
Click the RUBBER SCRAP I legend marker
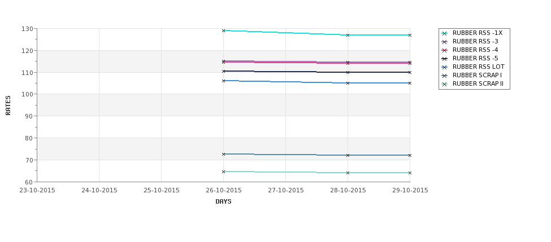click(x=445, y=76)
